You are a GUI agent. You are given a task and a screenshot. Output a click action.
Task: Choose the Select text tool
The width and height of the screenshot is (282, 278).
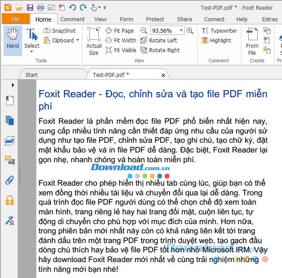(32, 38)
